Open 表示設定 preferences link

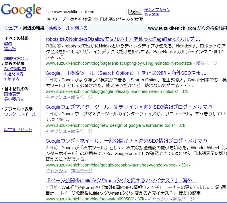click(152, 14)
